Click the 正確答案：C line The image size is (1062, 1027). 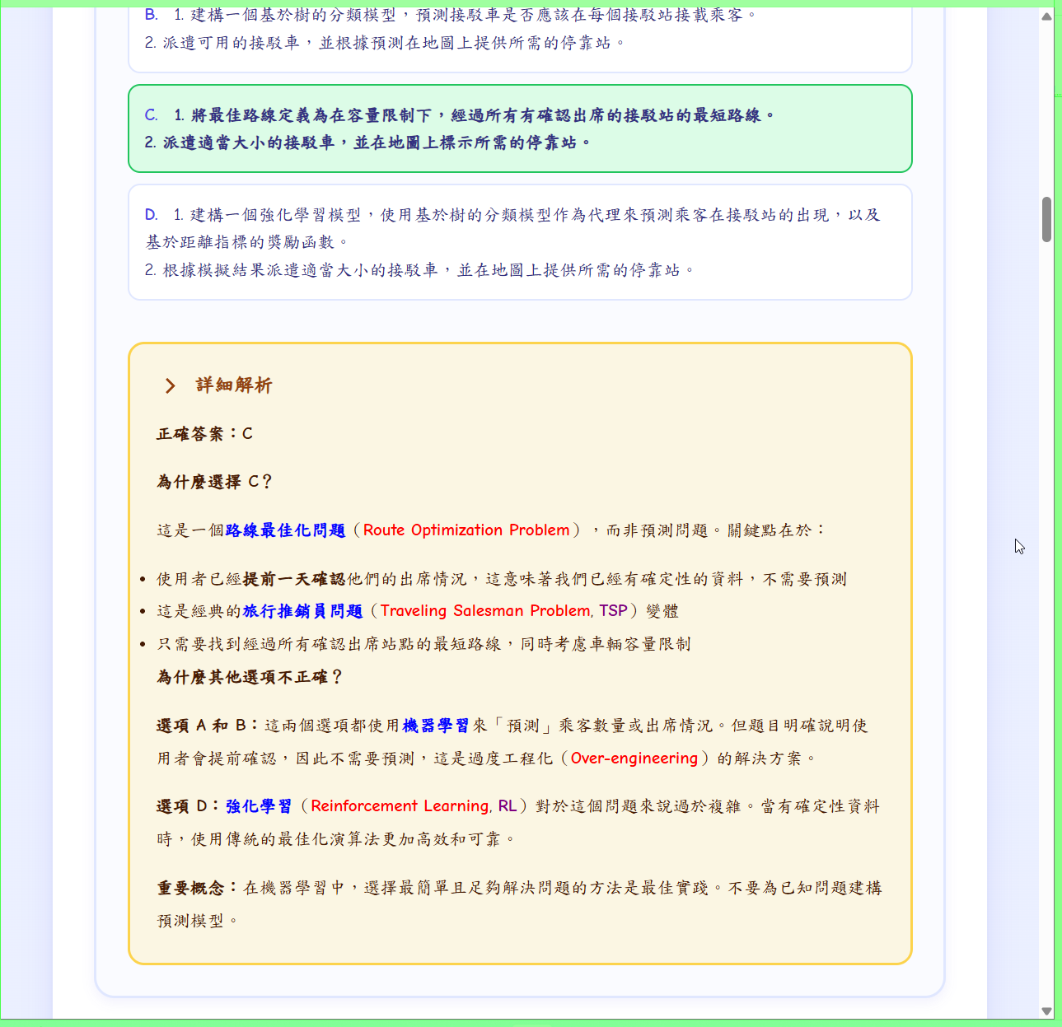click(x=205, y=434)
